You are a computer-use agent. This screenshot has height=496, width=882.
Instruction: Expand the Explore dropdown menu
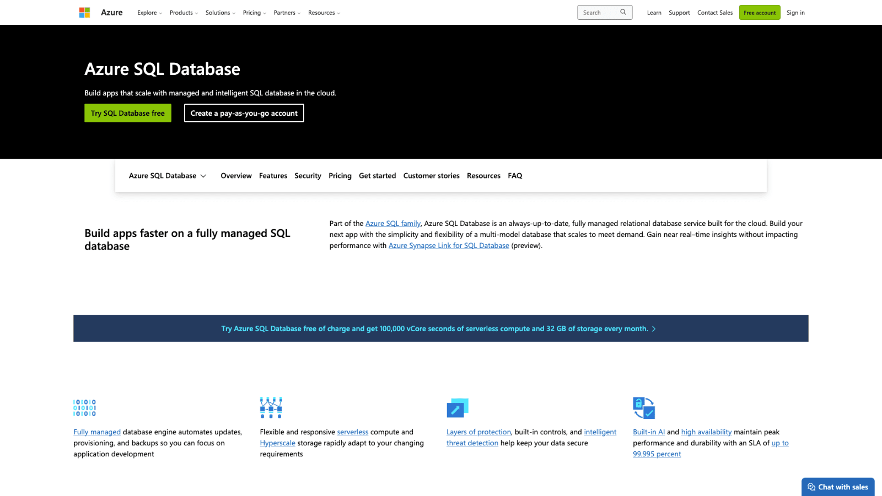click(x=149, y=13)
